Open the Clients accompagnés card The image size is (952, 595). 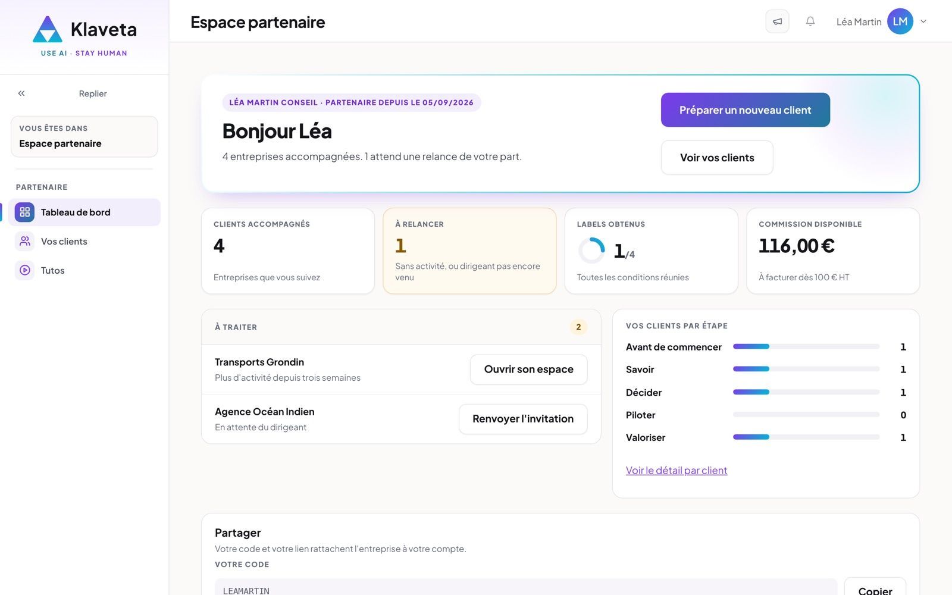[x=288, y=251]
